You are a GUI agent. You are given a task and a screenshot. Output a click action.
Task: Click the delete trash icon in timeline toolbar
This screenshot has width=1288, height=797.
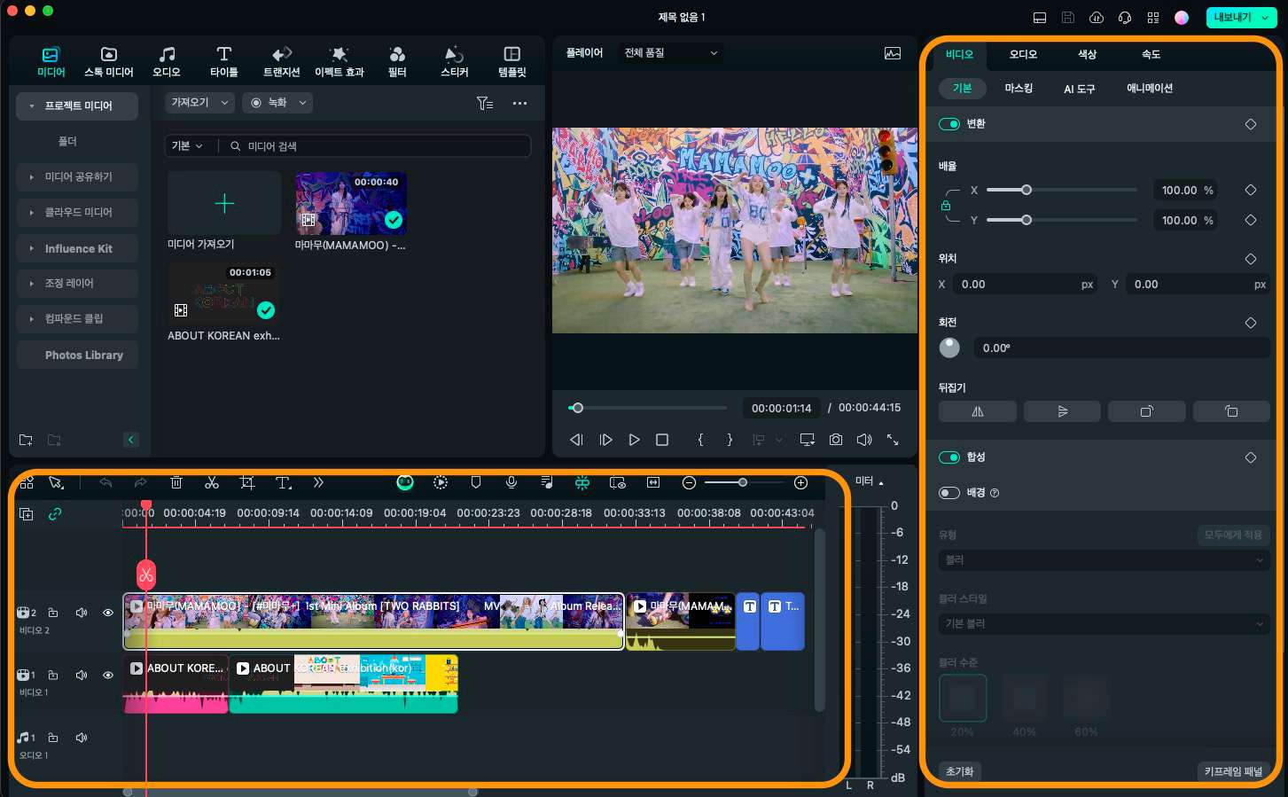(176, 482)
